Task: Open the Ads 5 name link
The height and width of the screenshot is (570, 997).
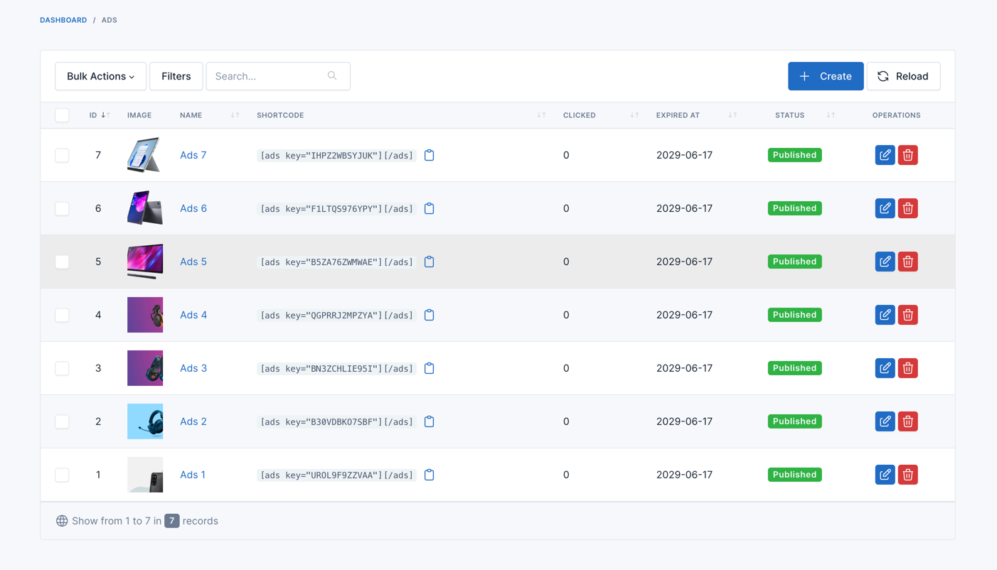Action: 193,262
